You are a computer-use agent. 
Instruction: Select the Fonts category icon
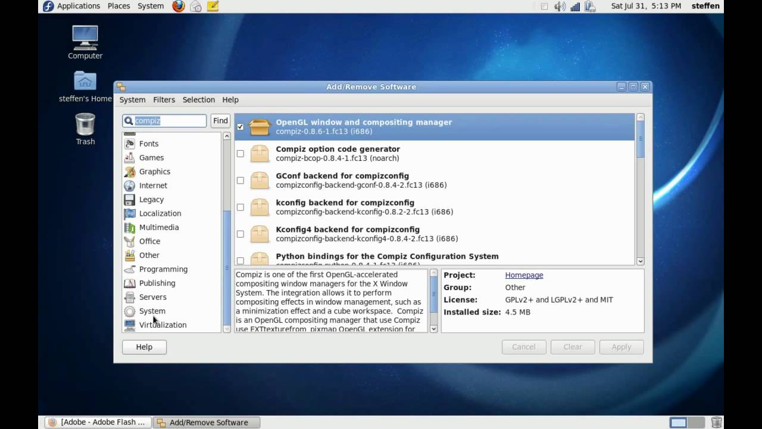(x=129, y=144)
